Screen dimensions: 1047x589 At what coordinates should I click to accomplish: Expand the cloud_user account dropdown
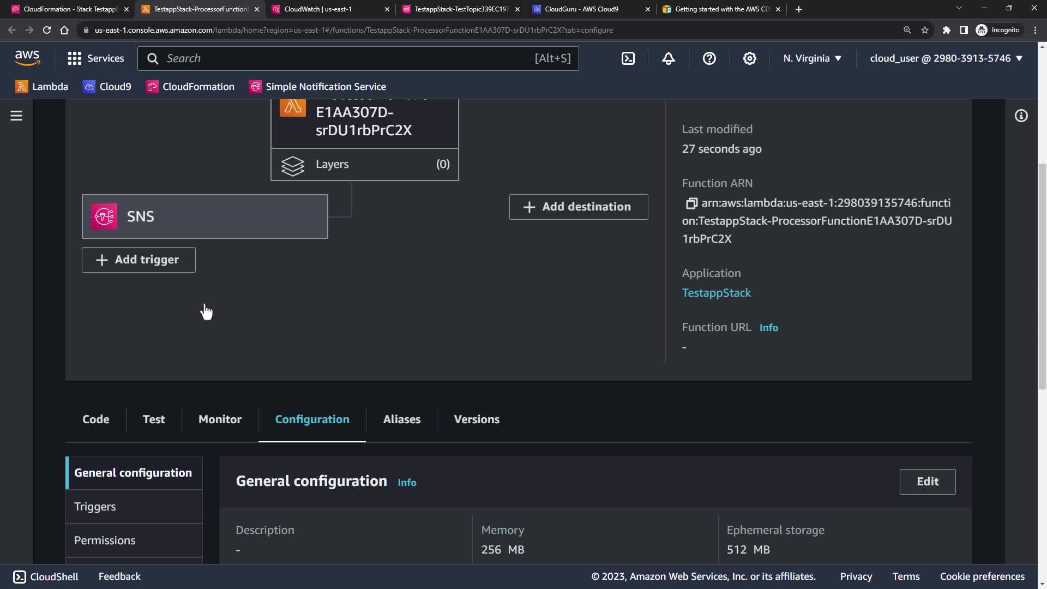(x=946, y=58)
